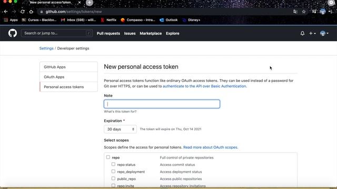Select Personal access tokens in sidebar
Image resolution: width=337 pixels, height=189 pixels.
[x=68, y=87]
